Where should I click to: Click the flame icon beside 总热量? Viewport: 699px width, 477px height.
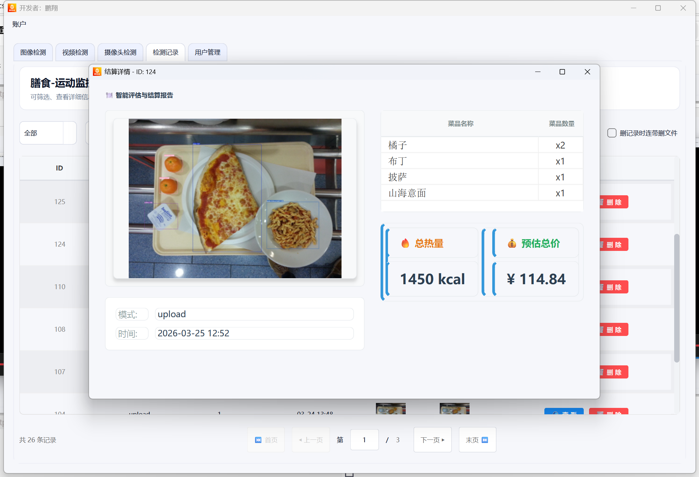[x=405, y=243]
